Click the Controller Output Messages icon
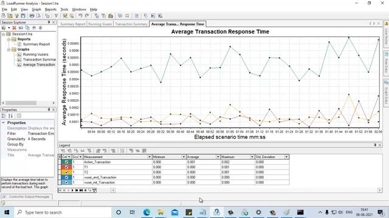 (x=4, y=197)
